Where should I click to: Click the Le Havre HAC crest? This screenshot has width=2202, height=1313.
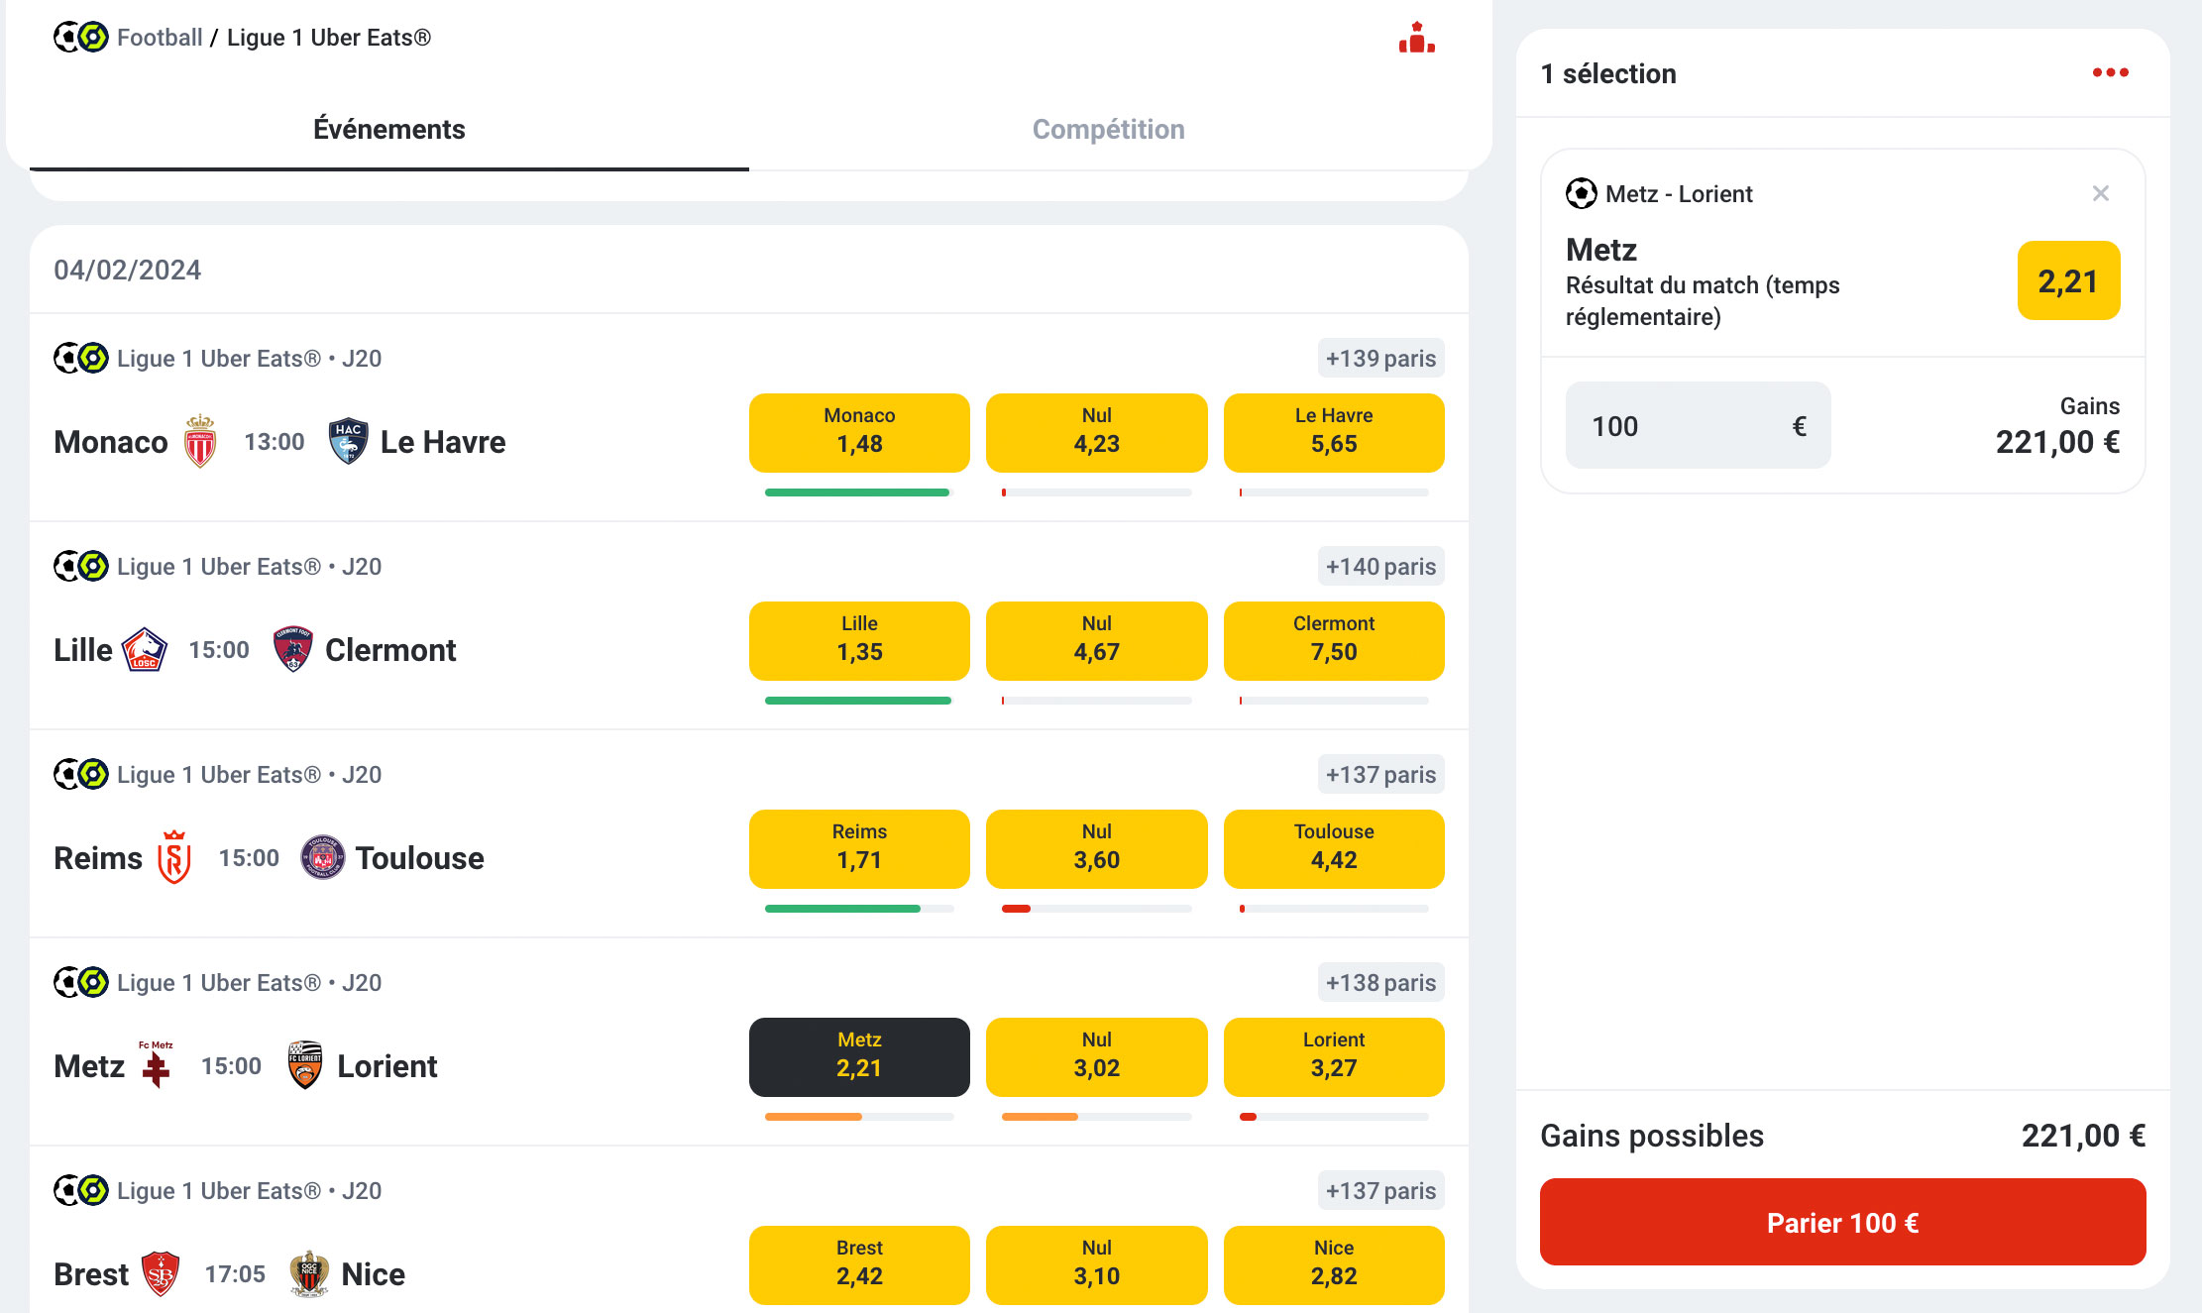click(x=348, y=441)
